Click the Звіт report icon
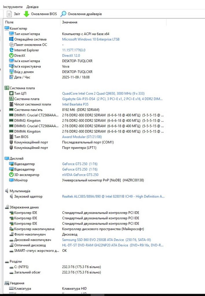Screen dimensions: 205x296 (9, 14)
